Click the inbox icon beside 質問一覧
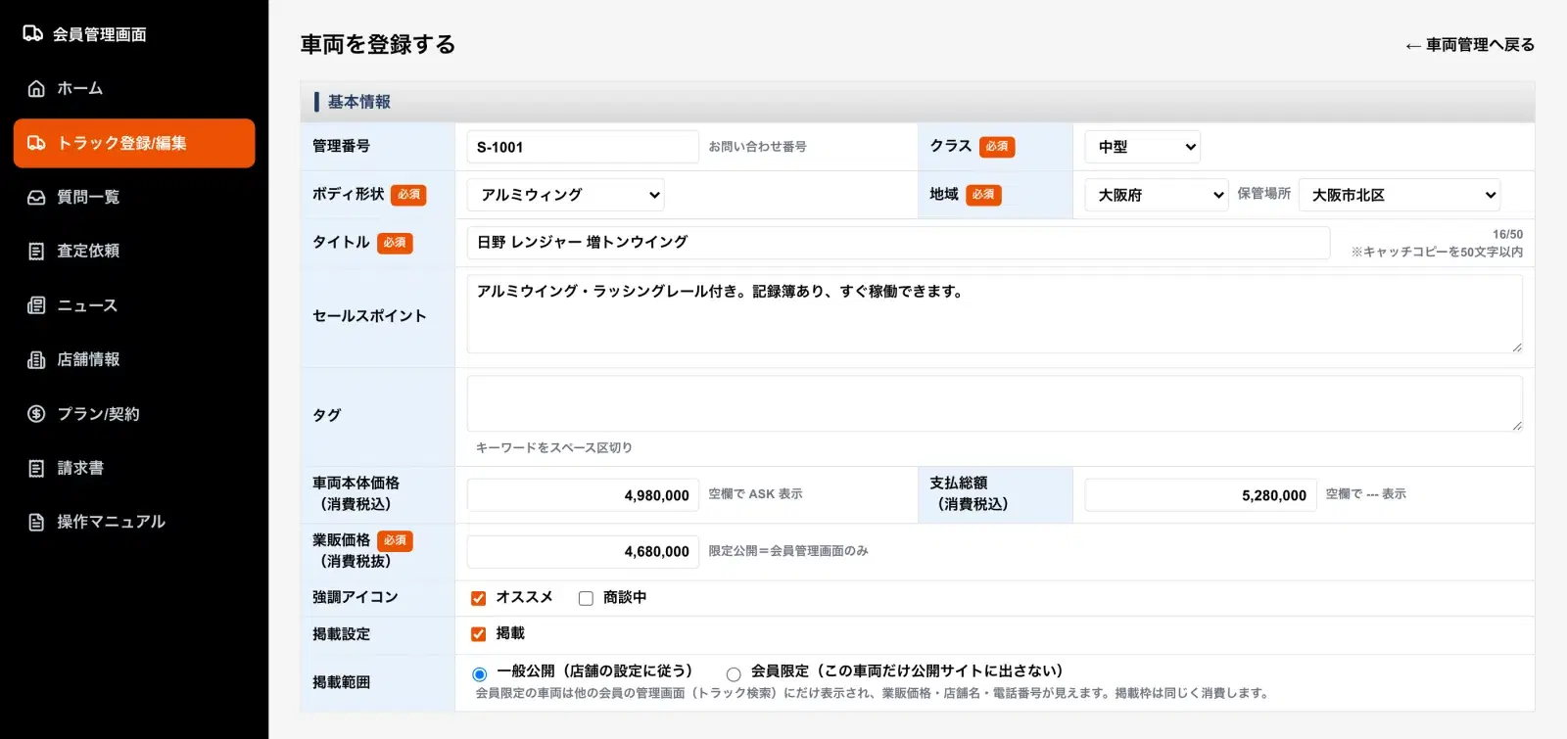The image size is (1567, 739). pos(36,198)
